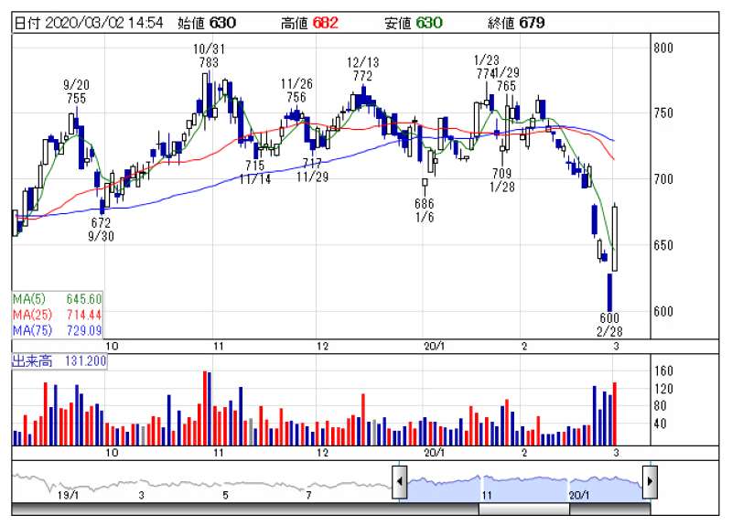Click the MA(25) legend value 714.44

coord(84,315)
